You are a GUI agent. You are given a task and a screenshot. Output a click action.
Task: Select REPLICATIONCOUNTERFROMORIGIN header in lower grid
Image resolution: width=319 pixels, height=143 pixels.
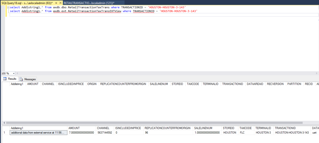pyautogui.click(x=168, y=128)
